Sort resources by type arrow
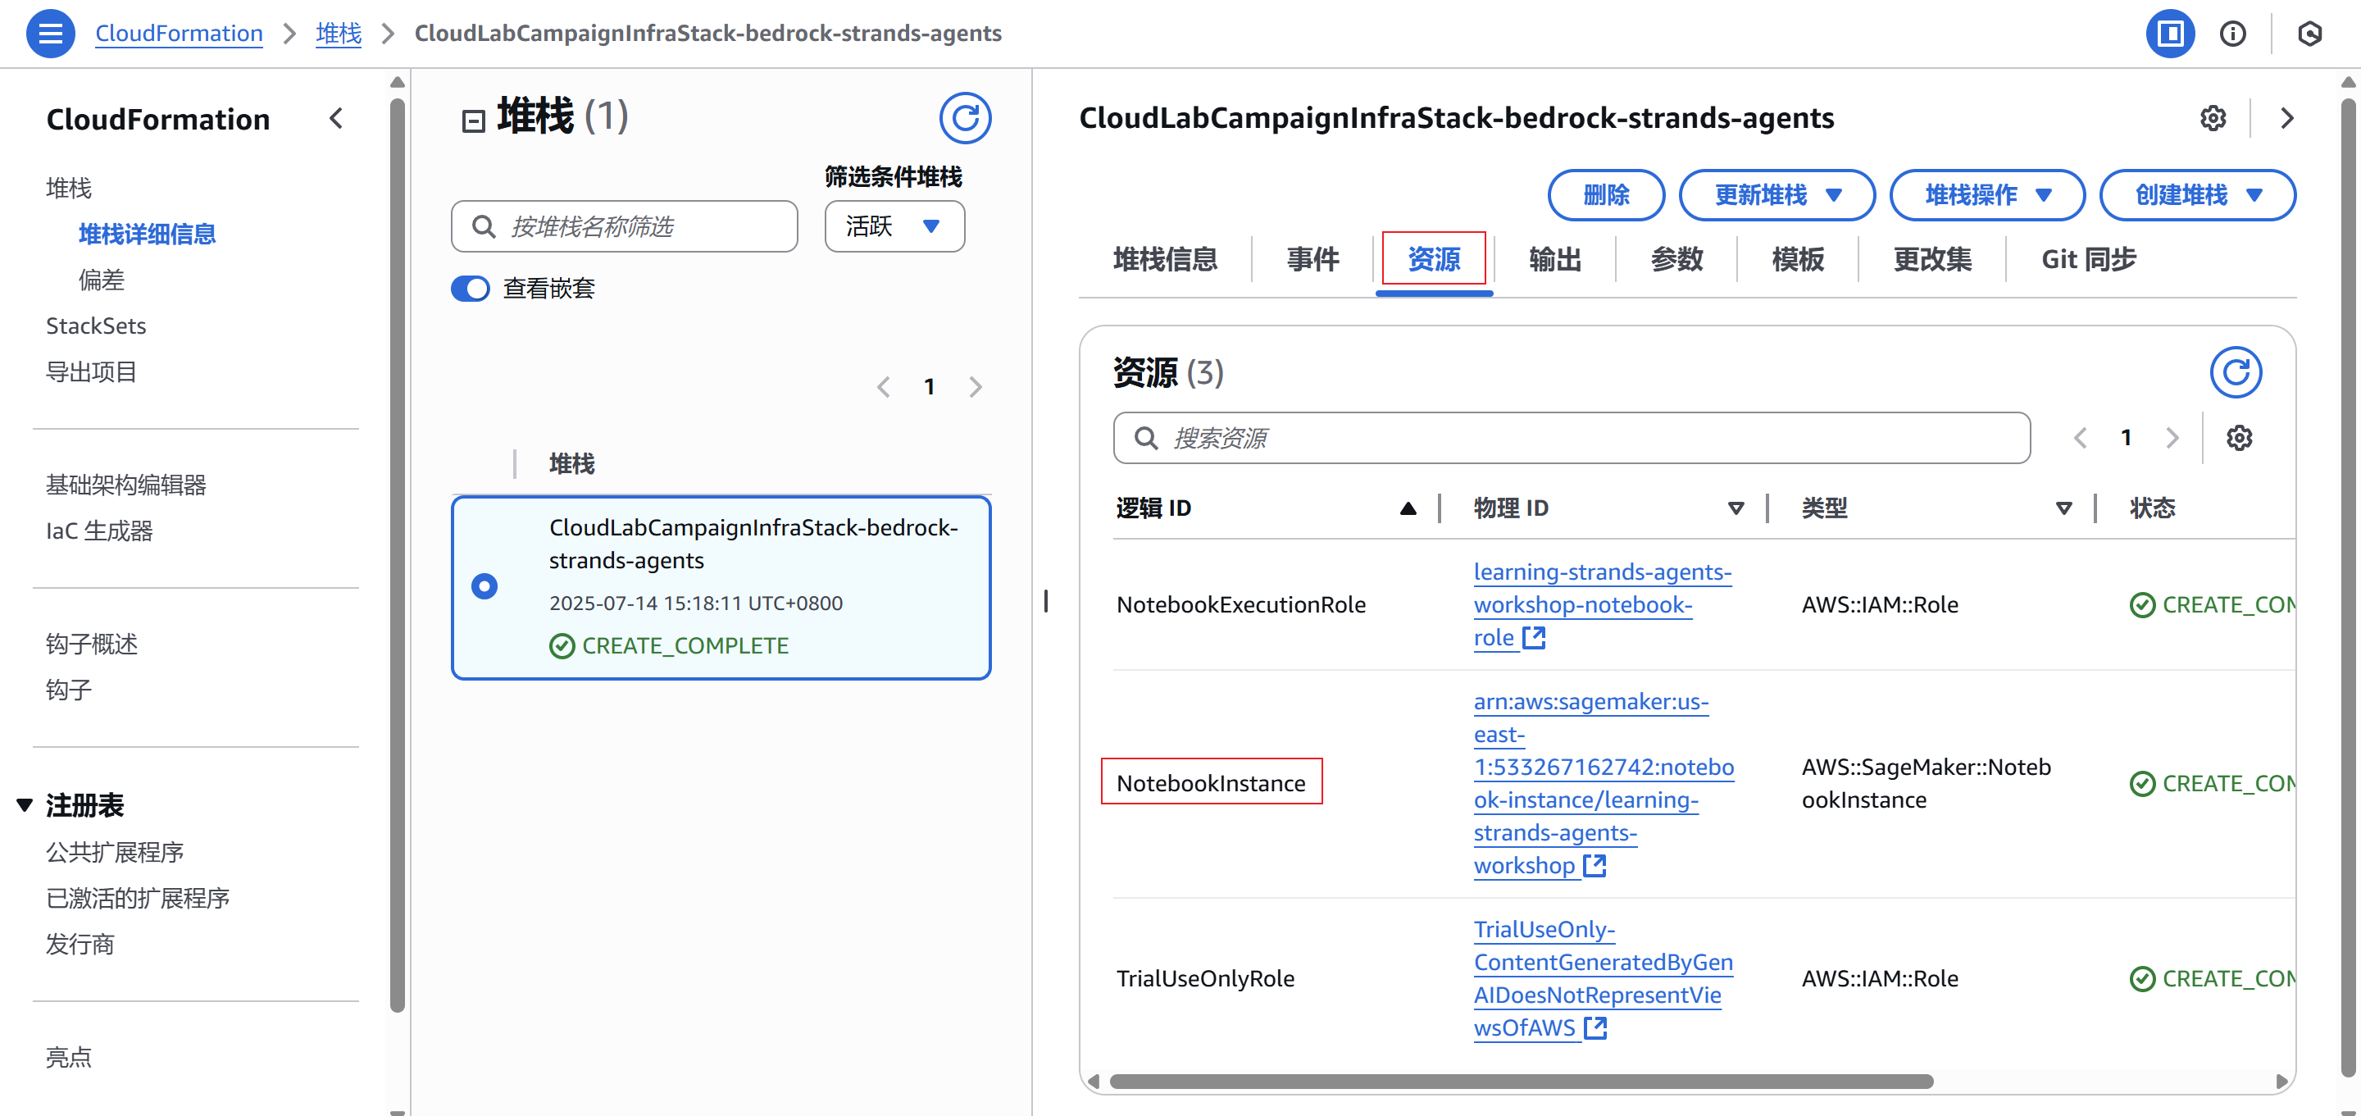This screenshot has height=1116, width=2361. point(2064,508)
